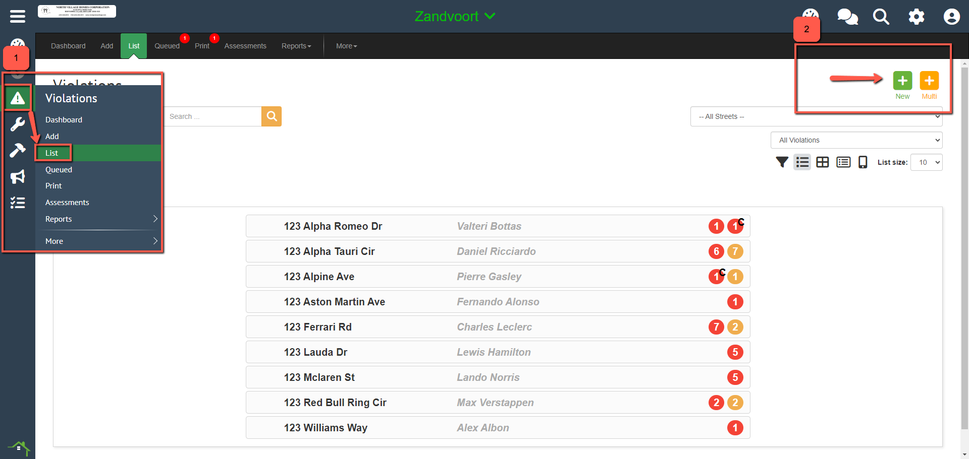
Task: Open the 123 Lauda Dr row
Action: [498, 352]
